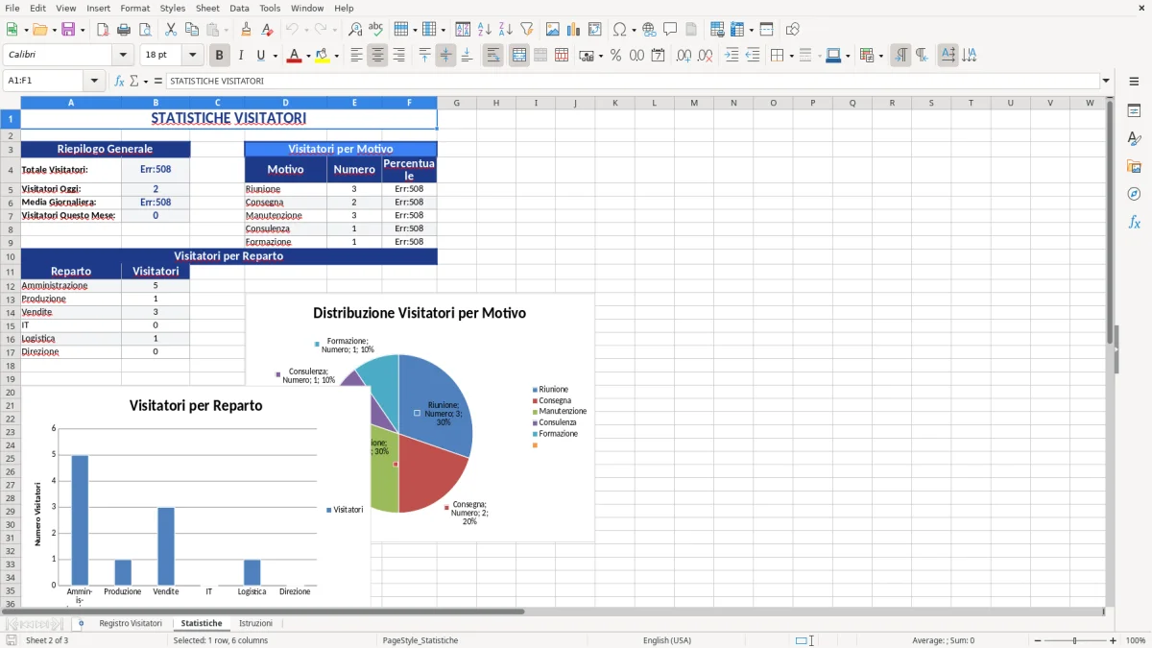Insert a hyperlink from the toolbar
Image resolution: width=1152 pixels, height=648 pixels.
648,29
